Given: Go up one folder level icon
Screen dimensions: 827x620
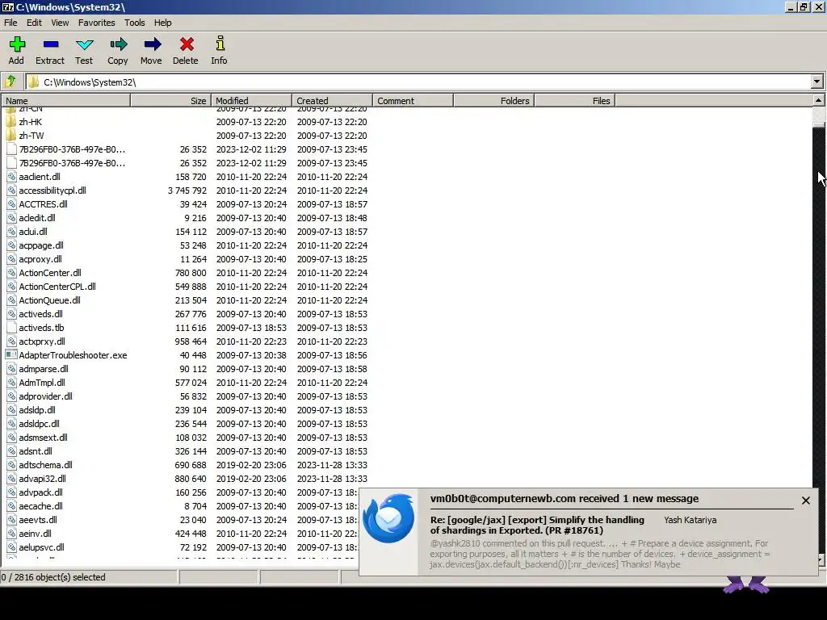Looking at the screenshot, I should click(10, 82).
